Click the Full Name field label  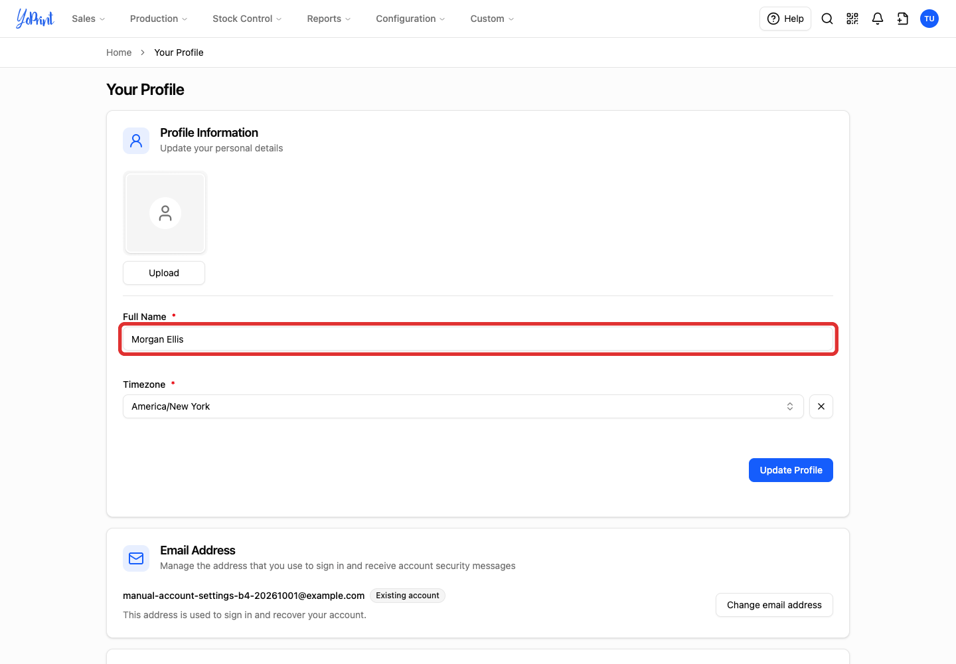click(x=145, y=317)
